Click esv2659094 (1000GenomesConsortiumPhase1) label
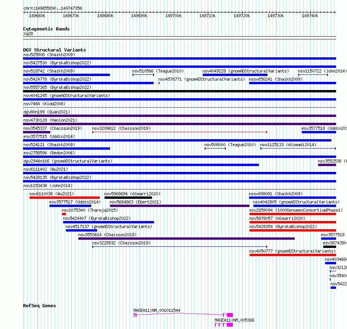 click(296, 210)
